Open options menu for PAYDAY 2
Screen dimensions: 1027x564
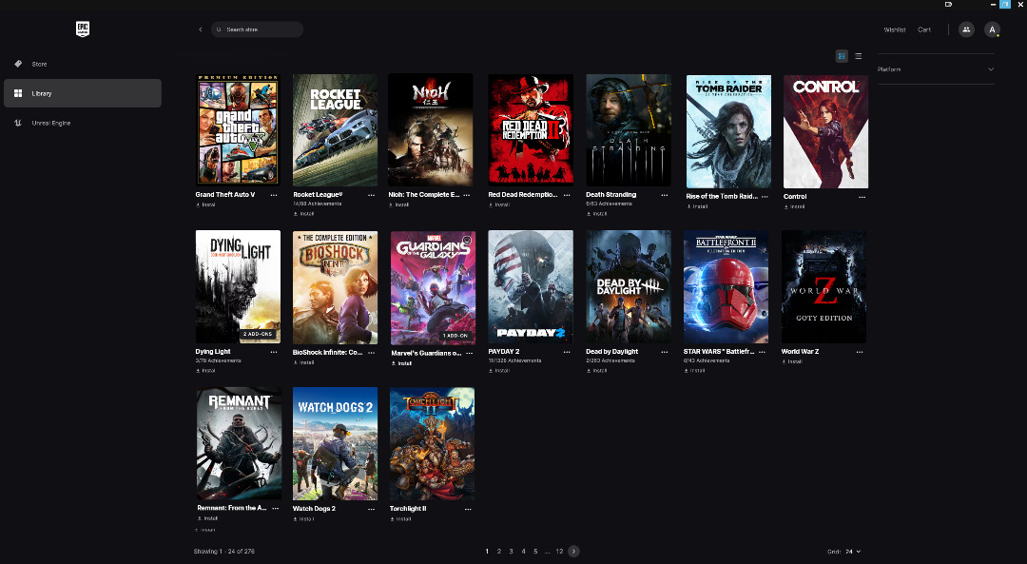(x=567, y=352)
